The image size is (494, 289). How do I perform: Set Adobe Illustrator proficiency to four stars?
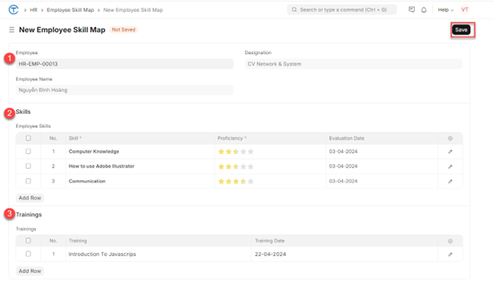(243, 166)
